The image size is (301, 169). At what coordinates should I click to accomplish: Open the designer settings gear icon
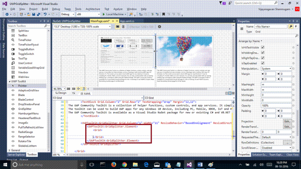(159, 27)
